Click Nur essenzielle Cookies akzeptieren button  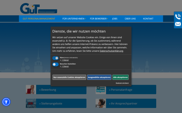(69, 77)
